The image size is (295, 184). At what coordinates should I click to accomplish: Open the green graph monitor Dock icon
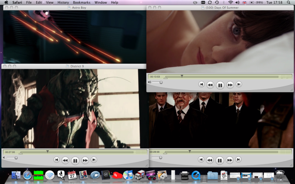[x=38, y=175]
